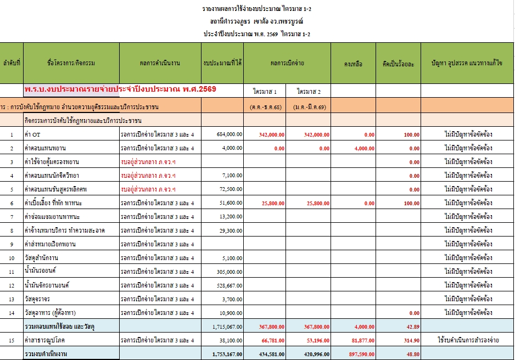Select the คิดเป็นร้อยละ header cell
The image size is (515, 360).
point(399,63)
